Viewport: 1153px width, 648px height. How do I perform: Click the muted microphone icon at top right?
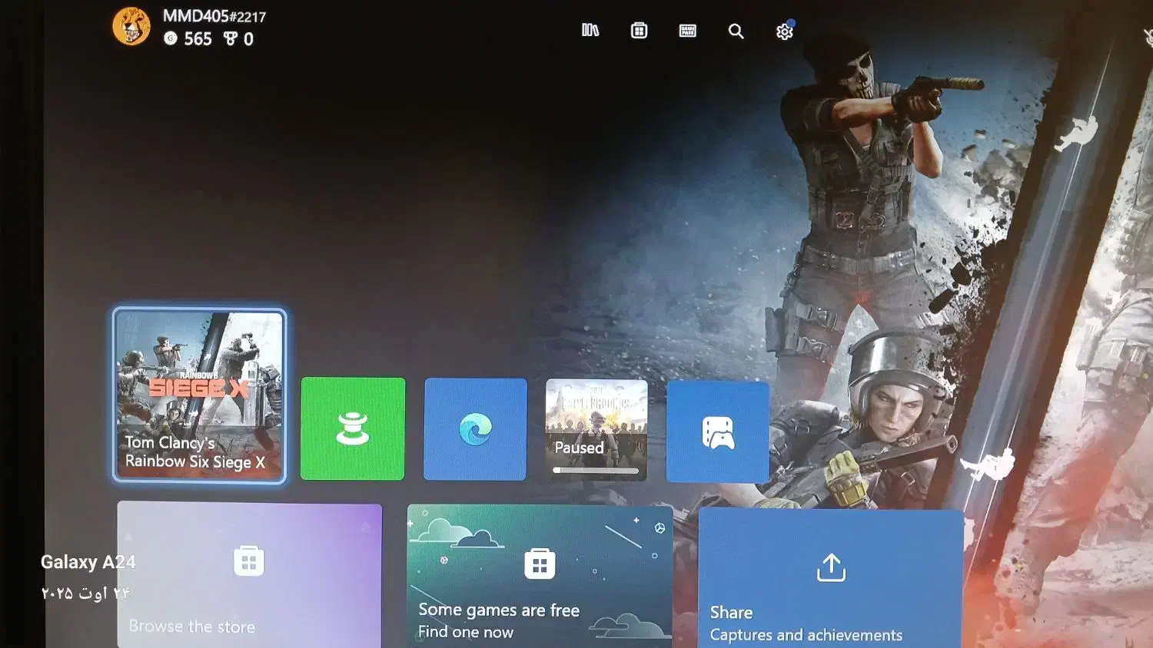1148,37
